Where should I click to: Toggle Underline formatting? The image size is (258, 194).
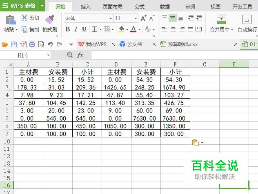pyautogui.click(x=84, y=29)
